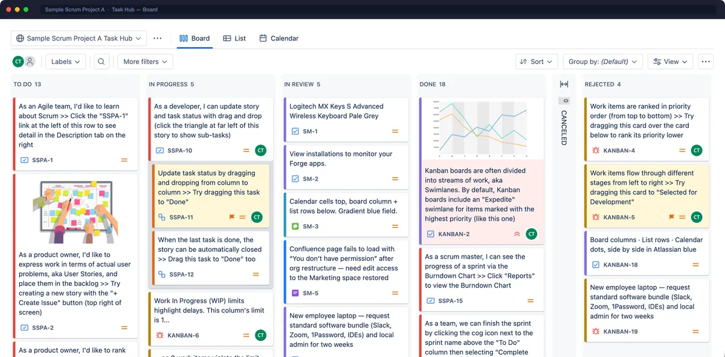The image size is (725, 357).
Task: Open the Logitech MX Keys S keyboard card
Action: tap(346, 118)
